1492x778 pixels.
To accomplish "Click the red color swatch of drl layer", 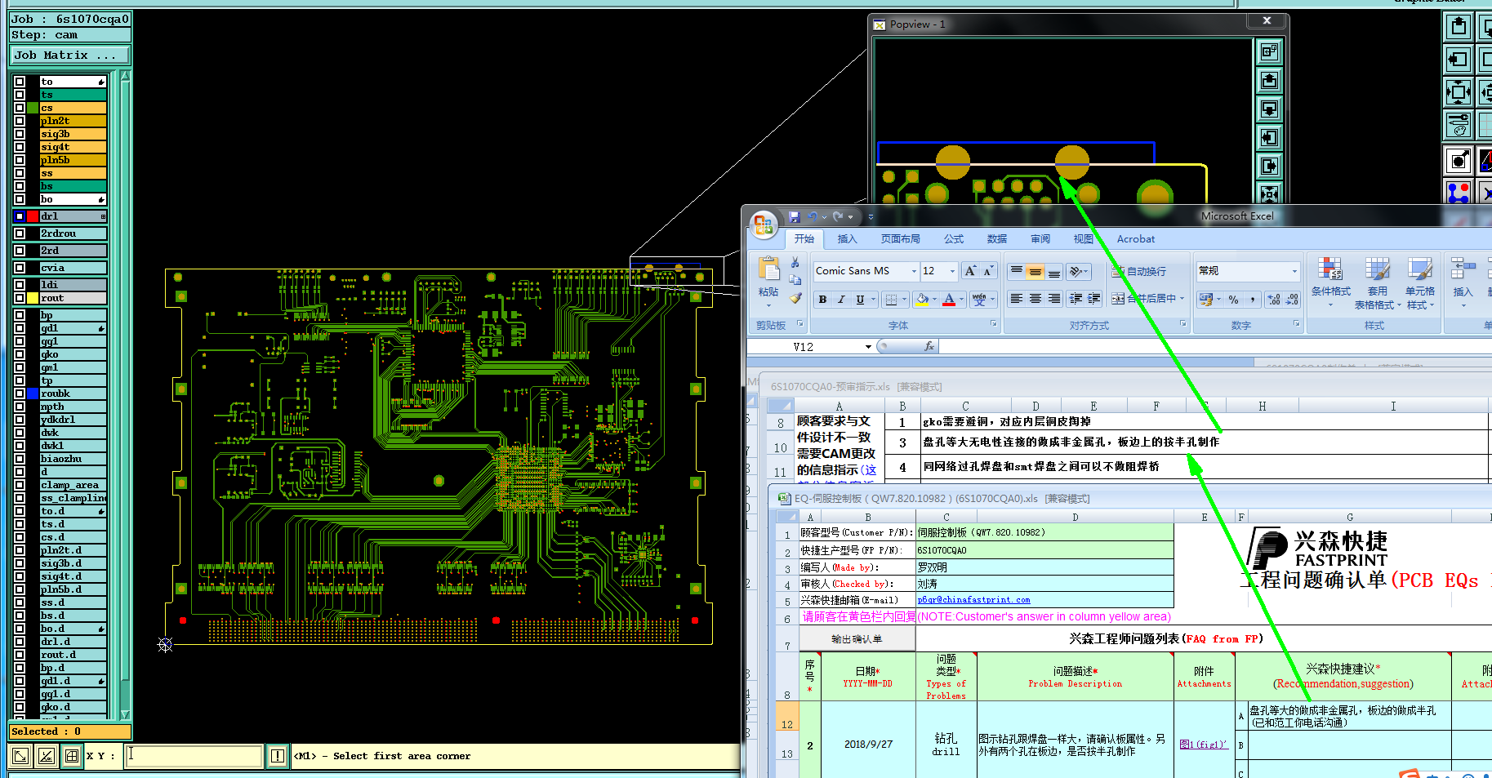I will pyautogui.click(x=33, y=216).
